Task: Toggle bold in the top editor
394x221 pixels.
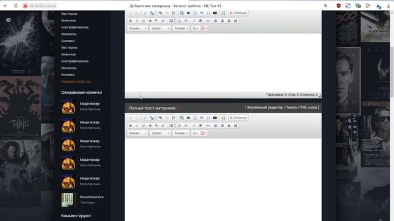Action: pyautogui.click(x=131, y=21)
